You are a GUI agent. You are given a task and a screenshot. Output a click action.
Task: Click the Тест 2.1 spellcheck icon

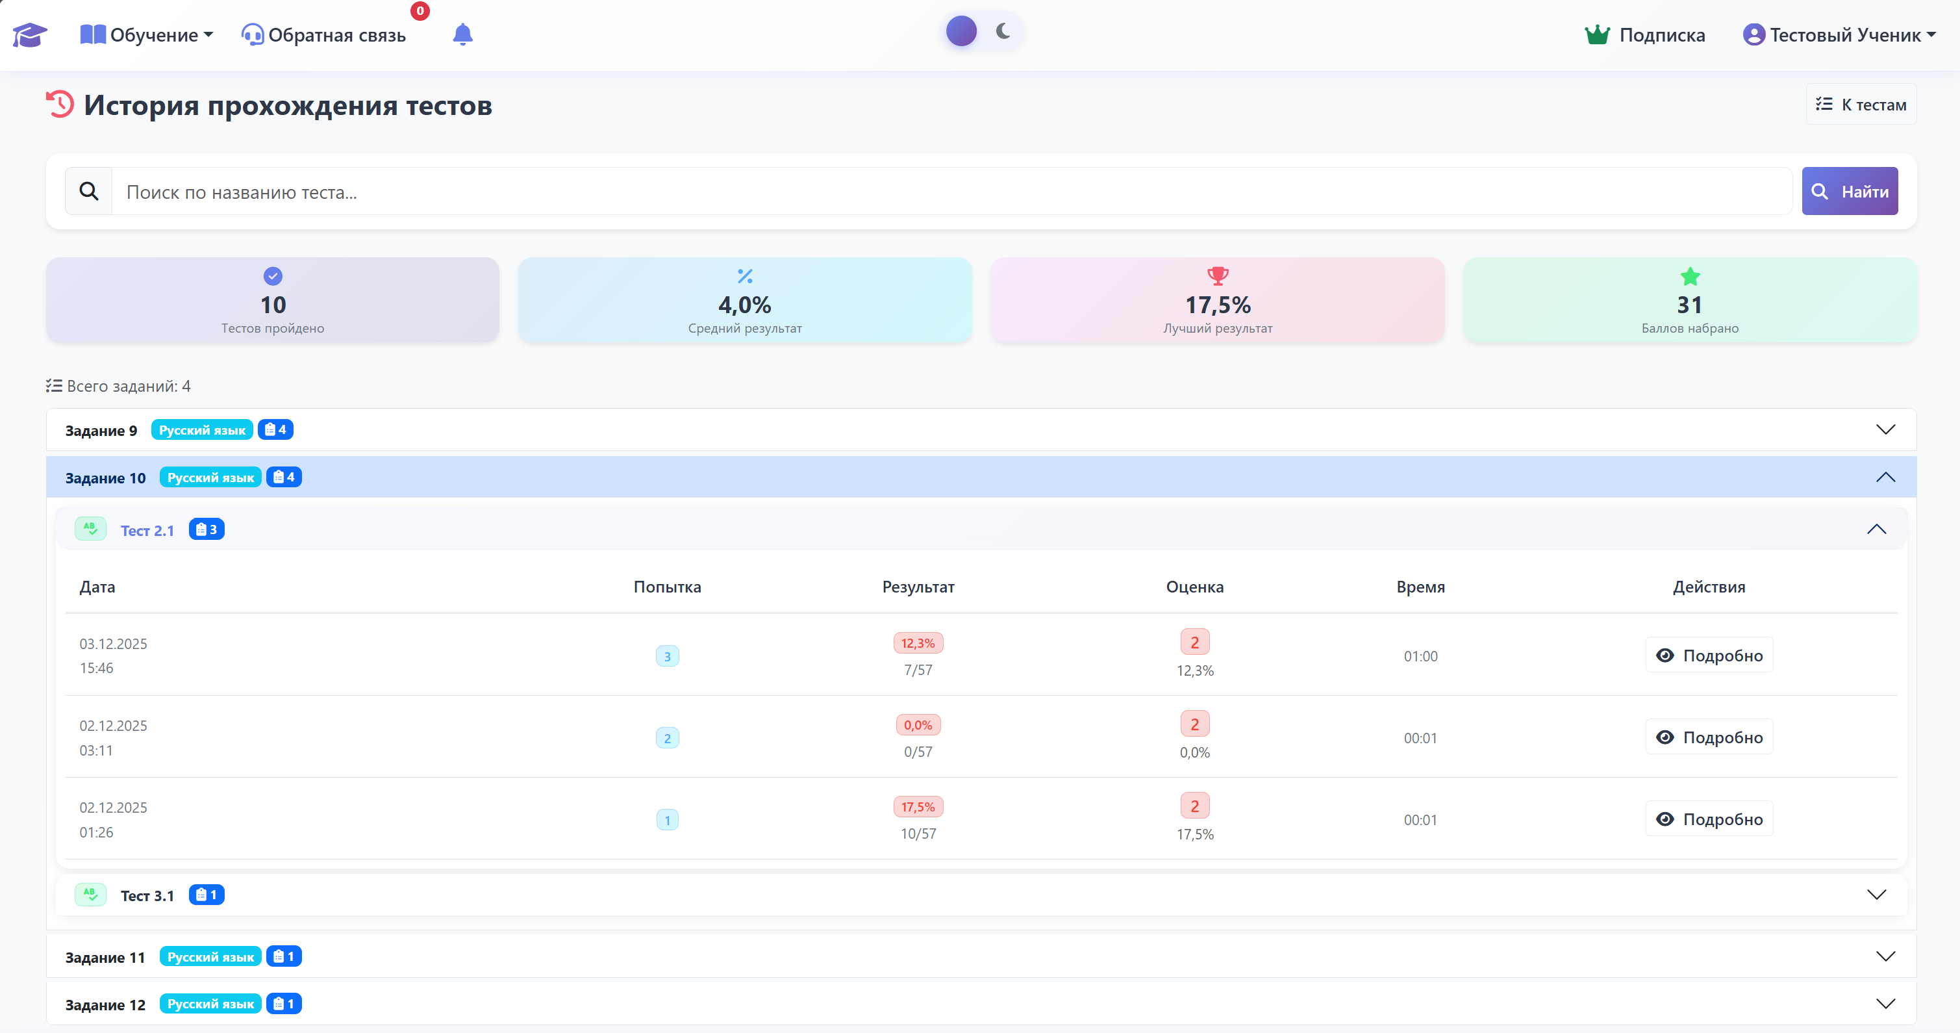point(90,528)
